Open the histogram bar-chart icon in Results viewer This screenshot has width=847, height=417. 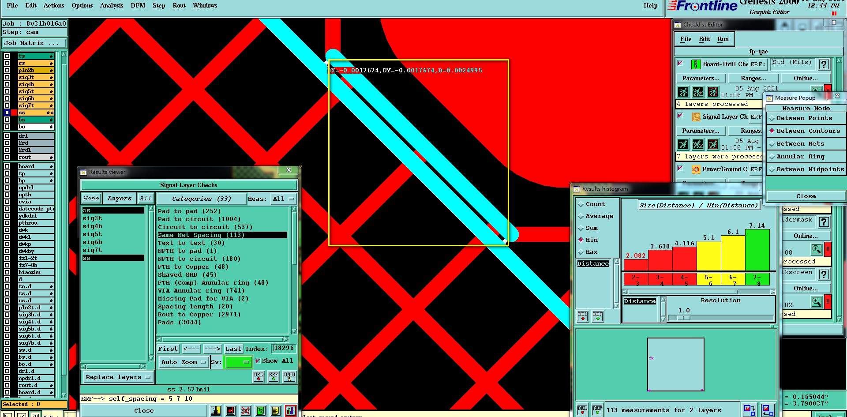coord(291,411)
